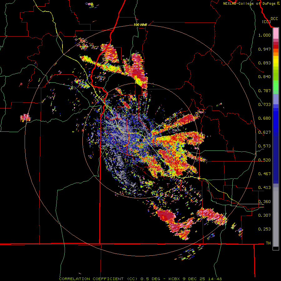Viewport: 281px width, 281px height.
Task: Click the Correlation Coefficient caption at bottom
Action: (140, 279)
